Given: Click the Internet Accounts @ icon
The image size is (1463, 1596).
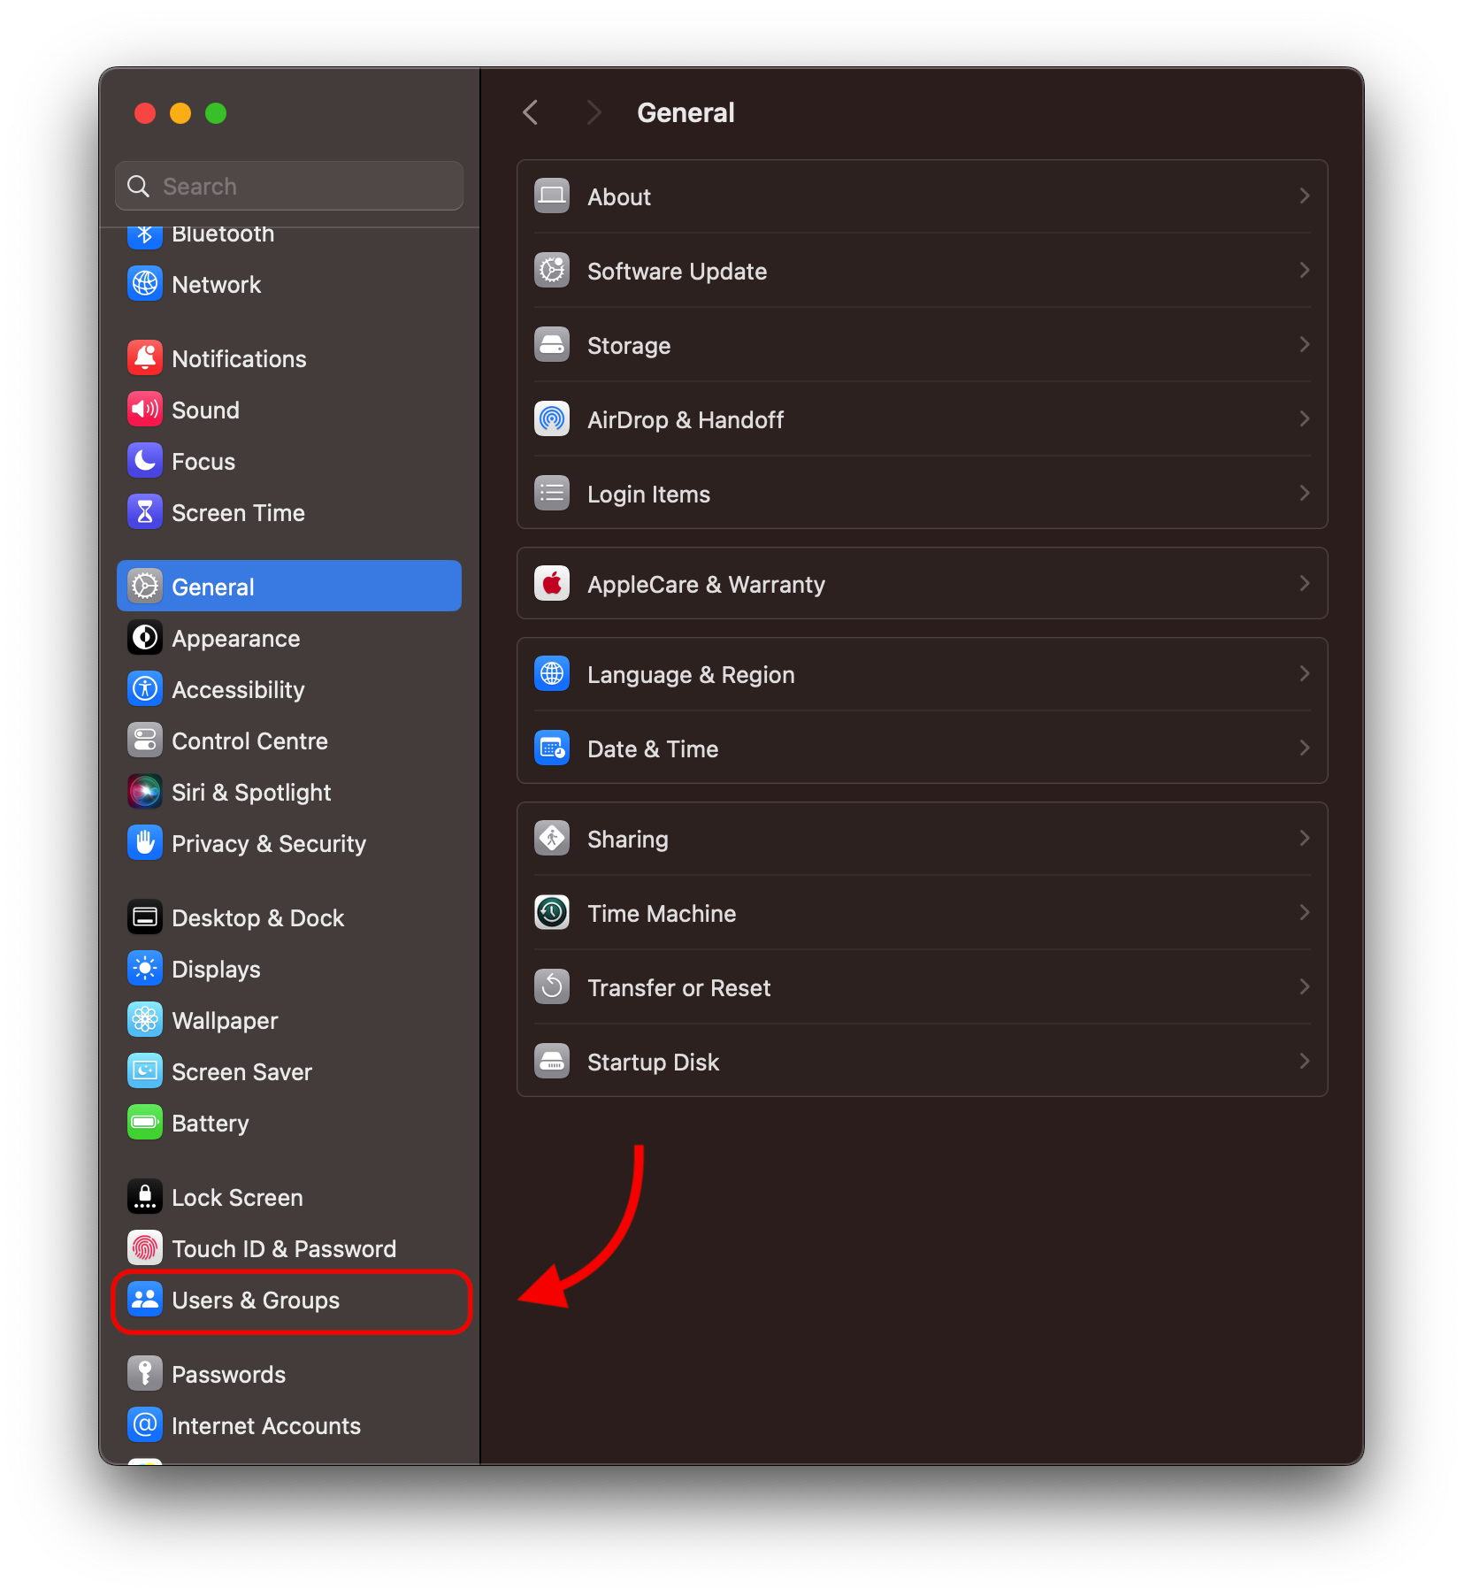Looking at the screenshot, I should 145,1425.
